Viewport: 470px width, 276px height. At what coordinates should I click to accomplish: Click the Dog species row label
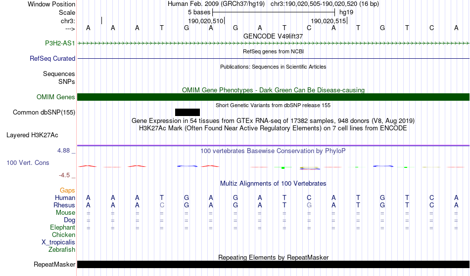click(69, 220)
